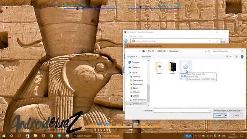Click the battery percentage indicator in tray
Image resolution: width=247 pixels, height=139 pixels.
[x=189, y=136]
